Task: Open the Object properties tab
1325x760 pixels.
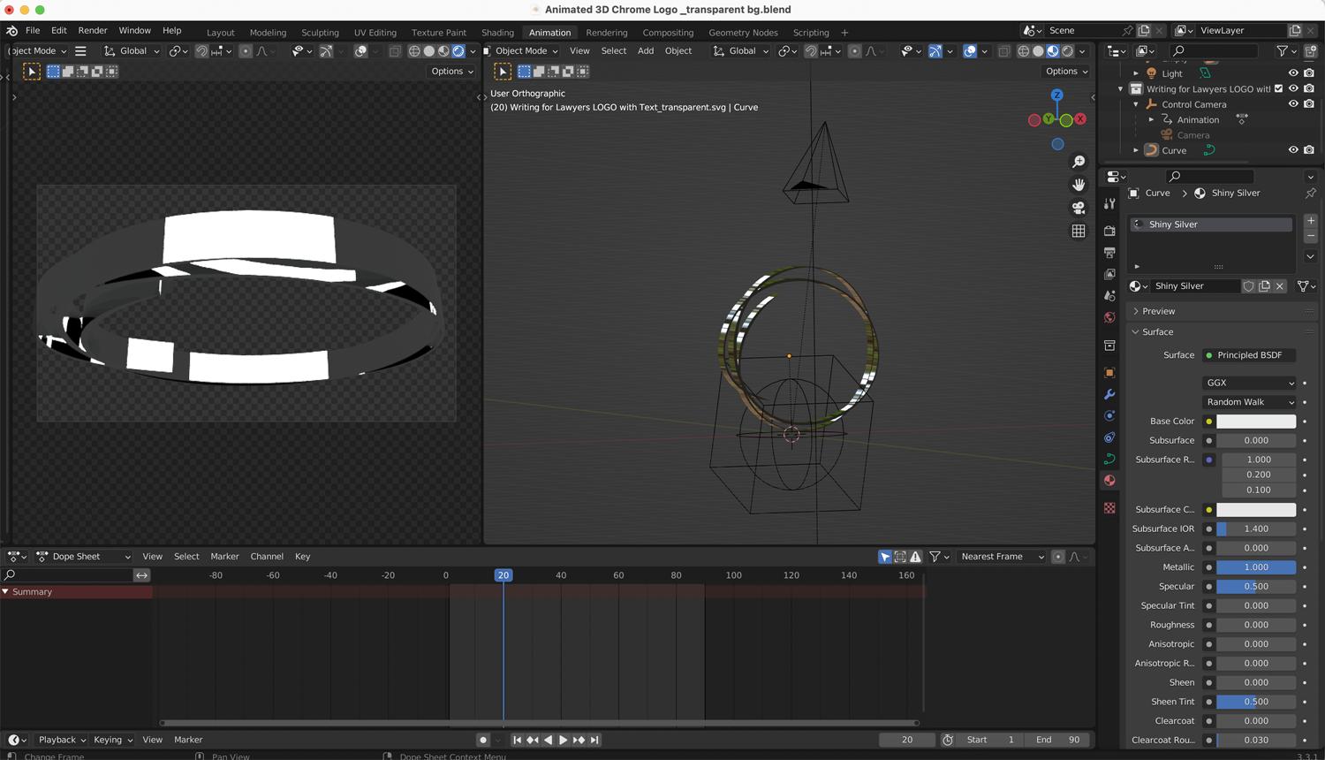Action: tap(1109, 373)
